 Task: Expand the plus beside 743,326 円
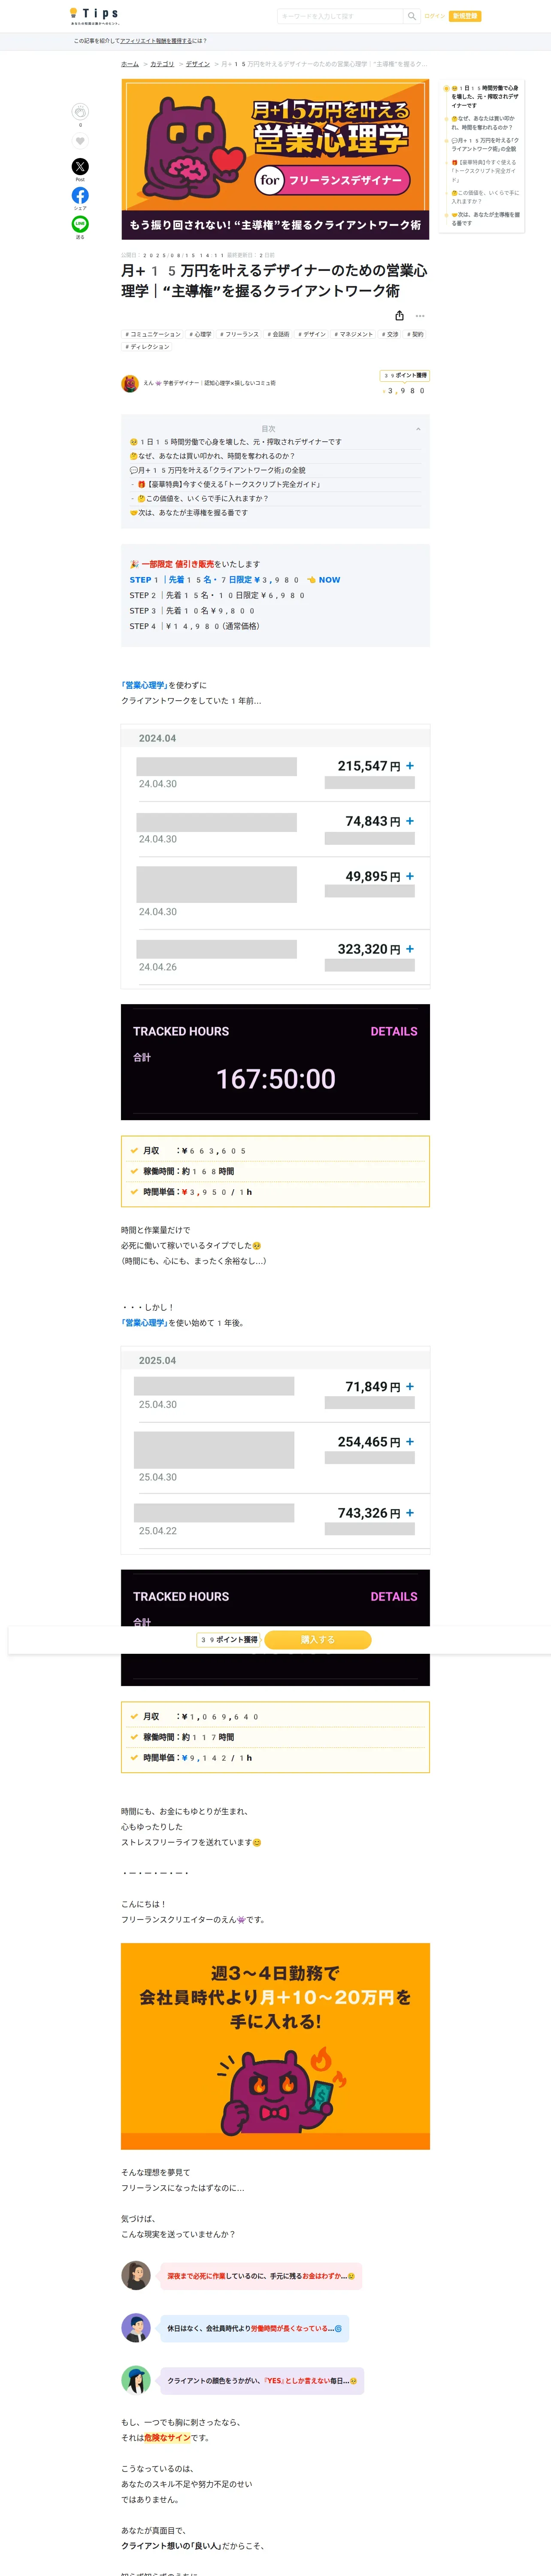pyautogui.click(x=410, y=1513)
